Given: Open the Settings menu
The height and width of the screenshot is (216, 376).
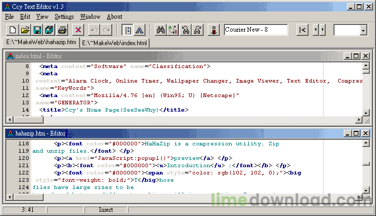Looking at the screenshot, I should [64, 17].
